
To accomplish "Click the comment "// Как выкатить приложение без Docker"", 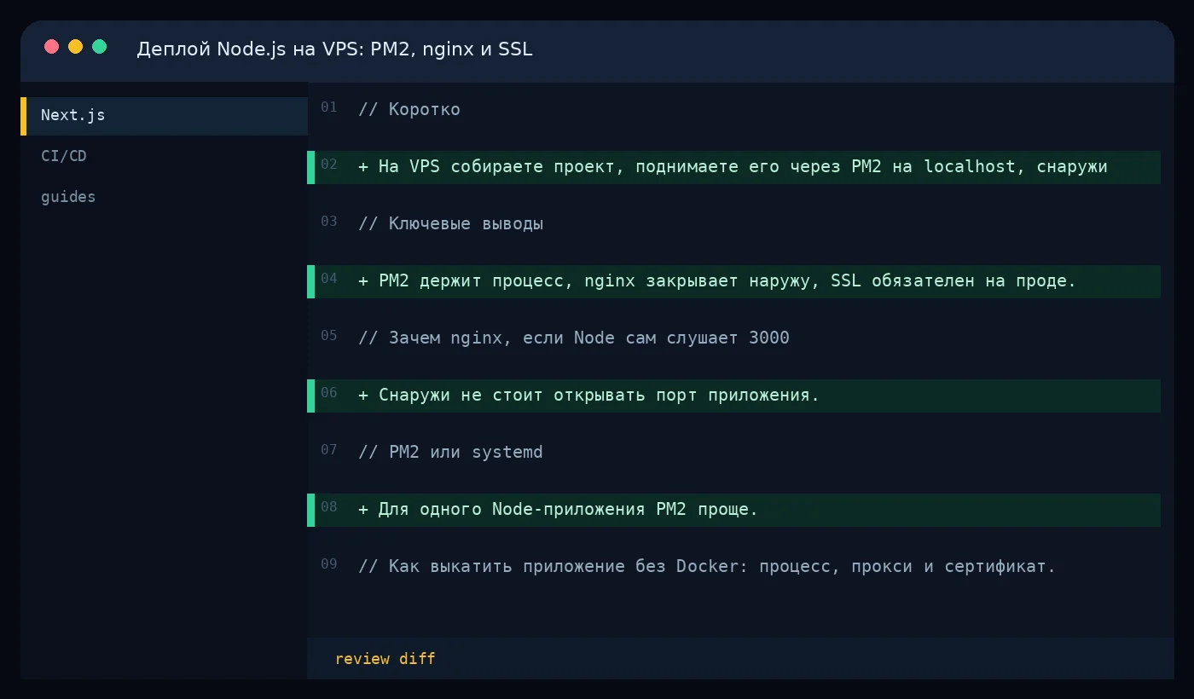I will pyautogui.click(x=707, y=566).
